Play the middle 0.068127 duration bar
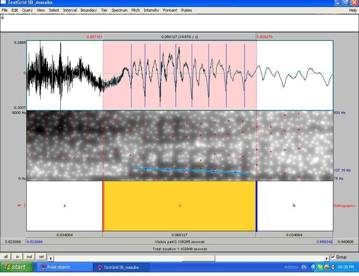Viewport: 359px width, 276px height. click(x=179, y=235)
